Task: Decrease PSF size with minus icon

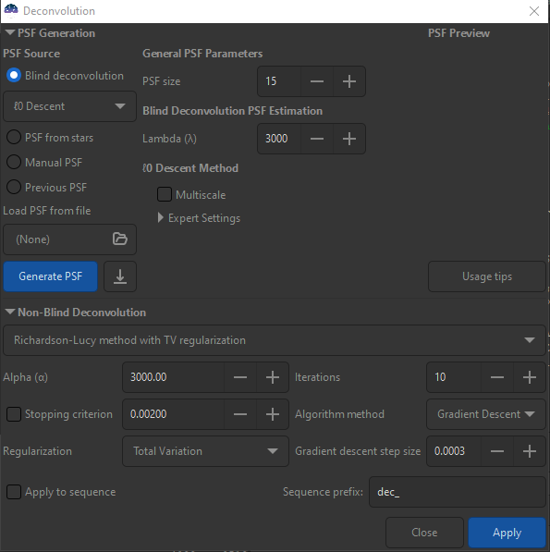Action: pos(317,81)
